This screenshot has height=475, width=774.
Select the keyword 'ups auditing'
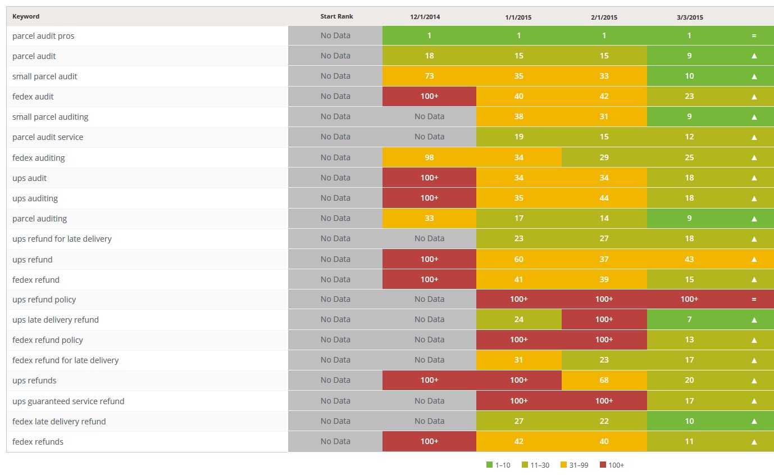tap(35, 198)
